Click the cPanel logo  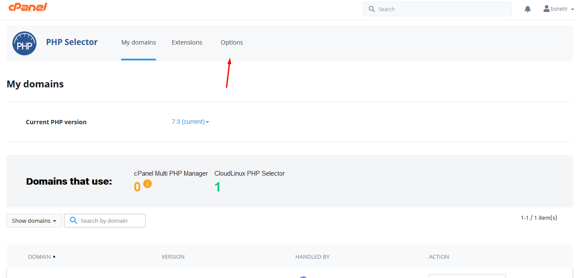[28, 7]
